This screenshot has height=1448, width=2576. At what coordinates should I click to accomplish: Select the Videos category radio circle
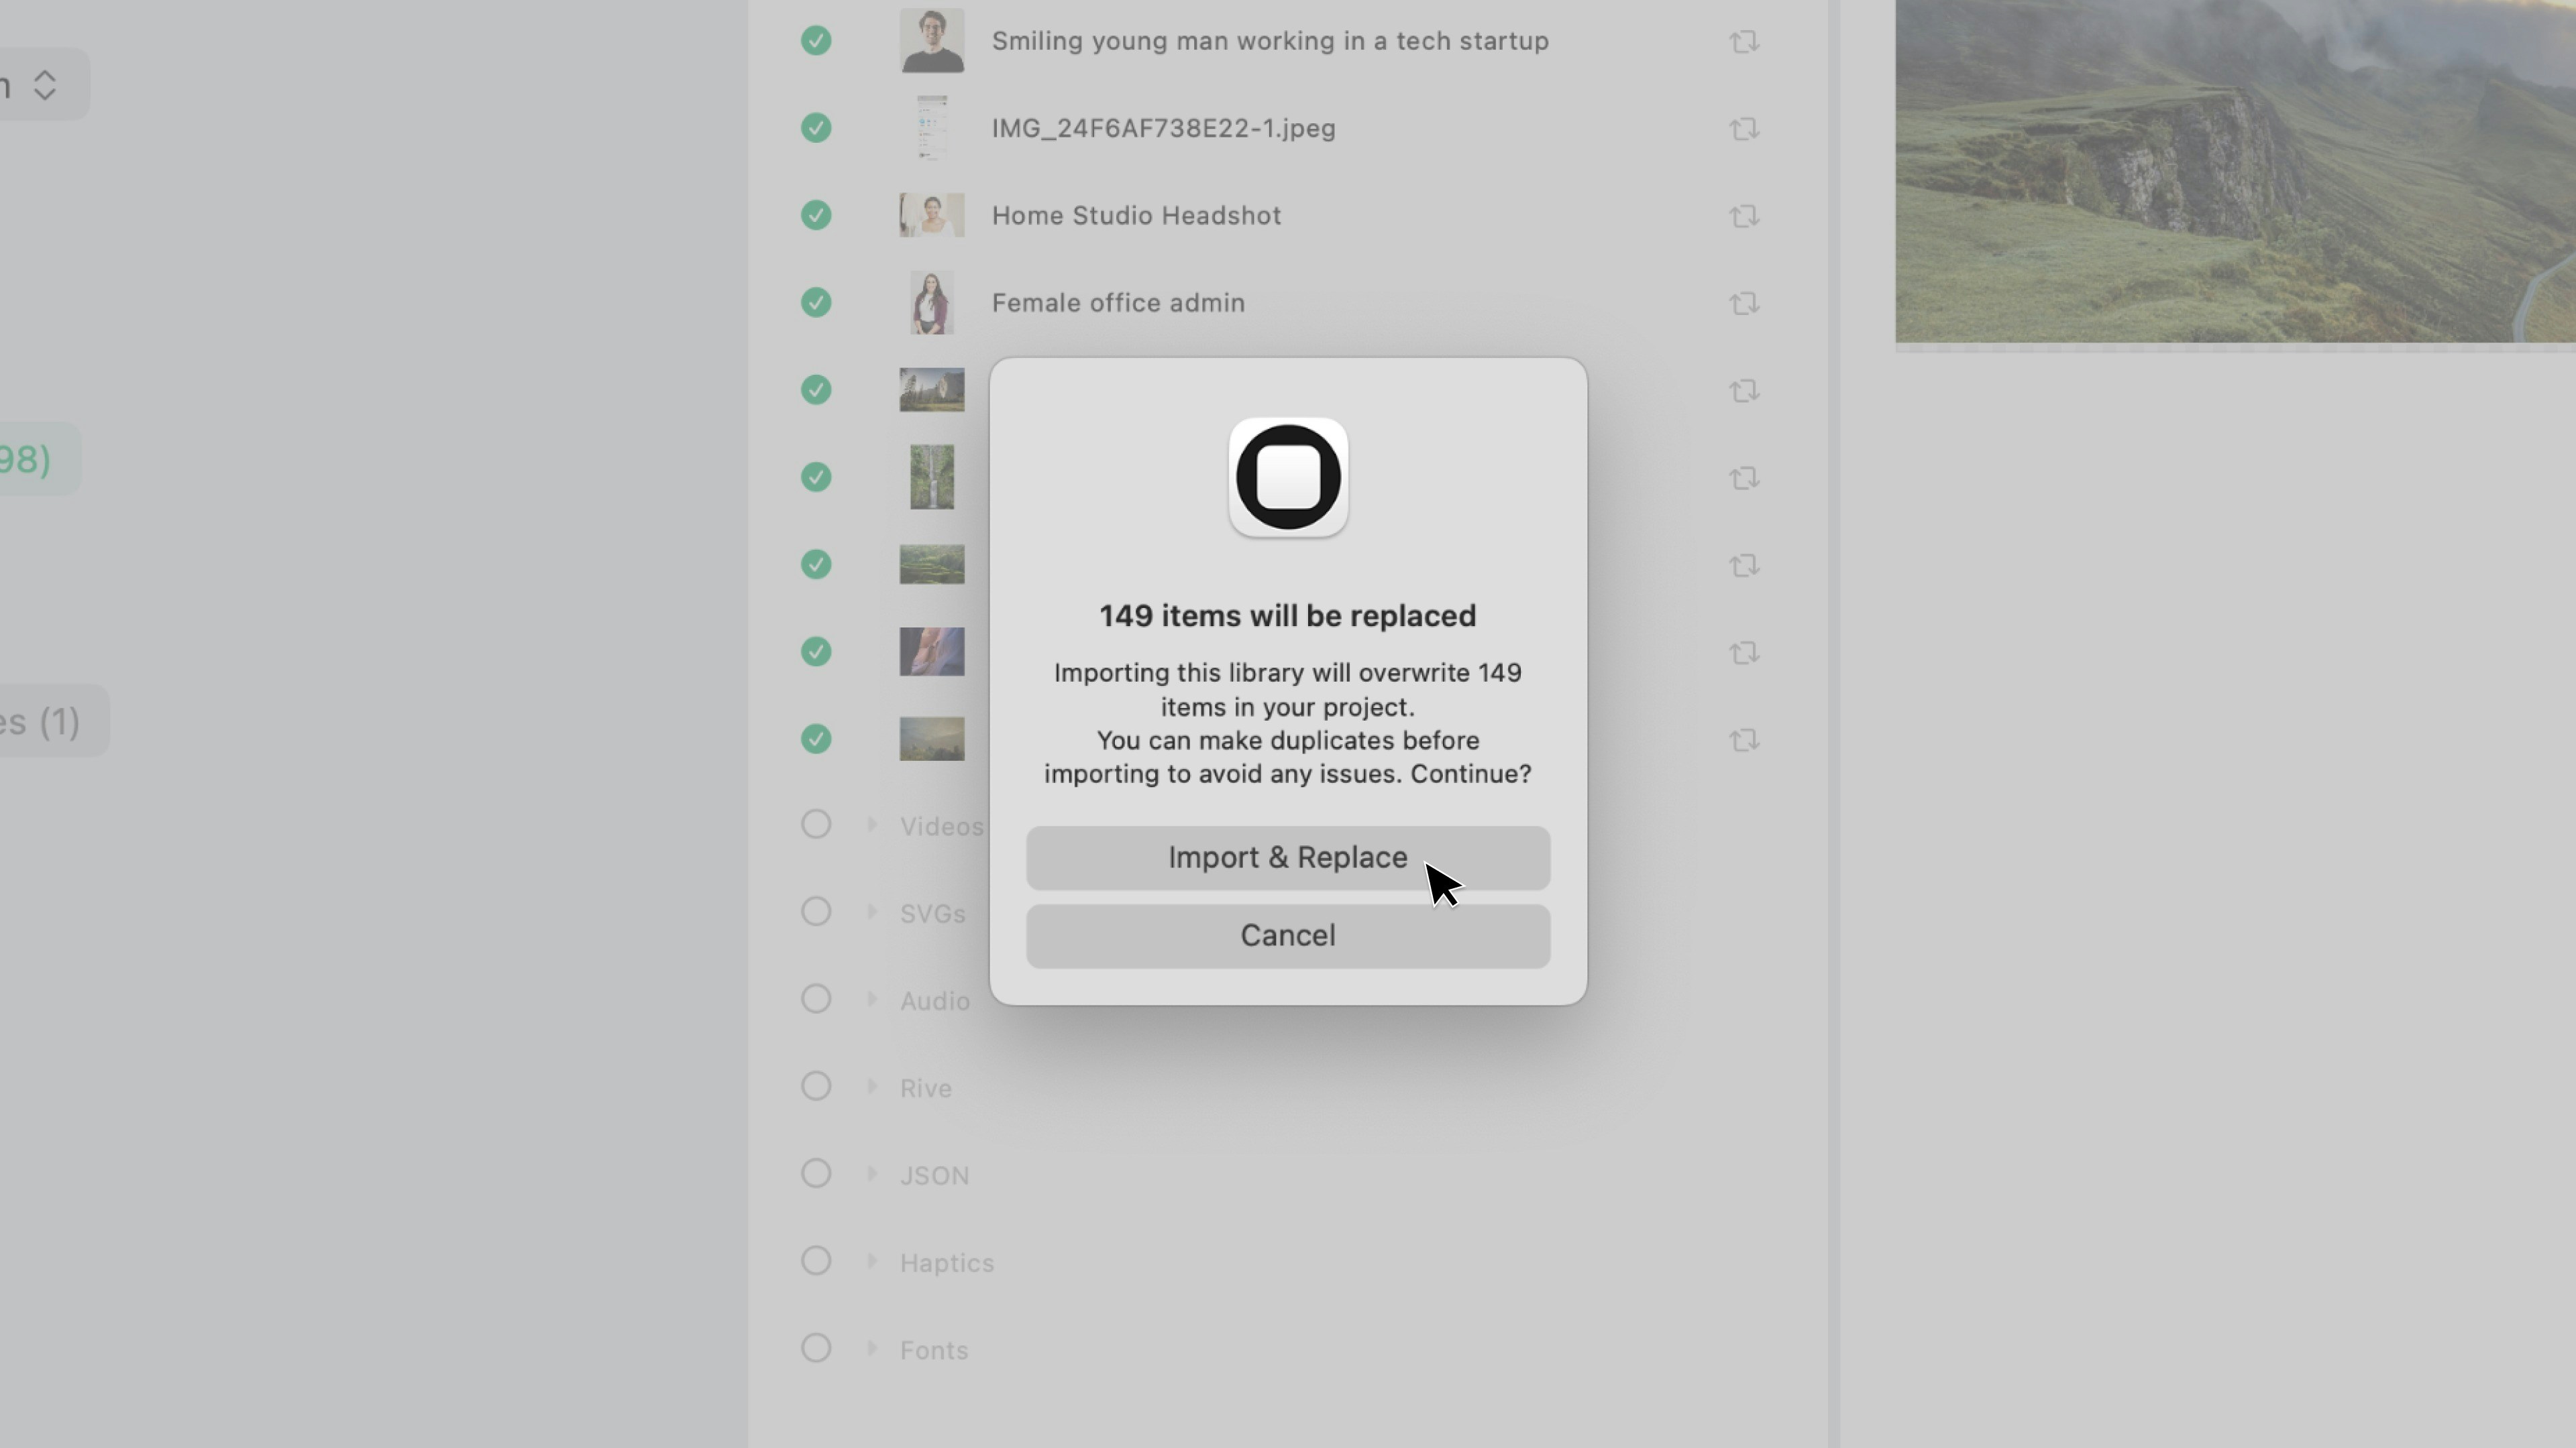click(816, 825)
